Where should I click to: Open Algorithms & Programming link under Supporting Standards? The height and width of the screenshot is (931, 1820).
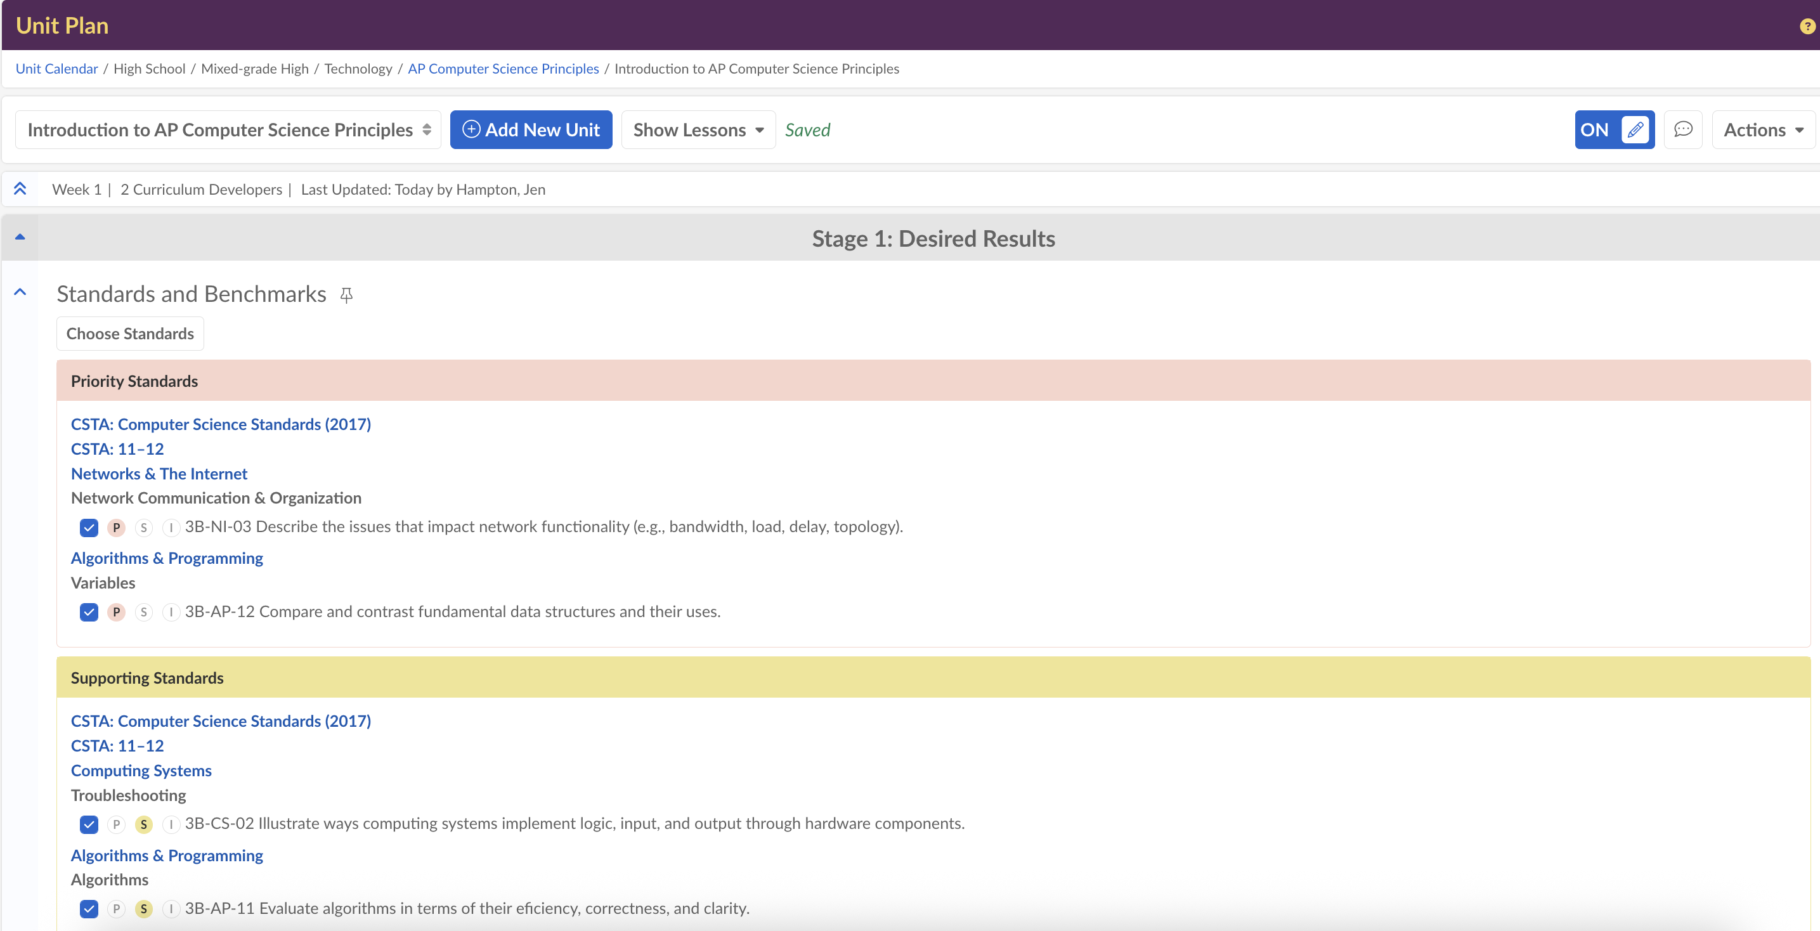[x=167, y=856]
